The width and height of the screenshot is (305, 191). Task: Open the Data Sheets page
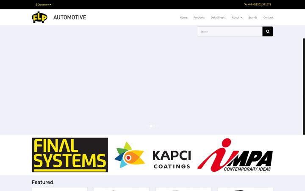(x=218, y=17)
